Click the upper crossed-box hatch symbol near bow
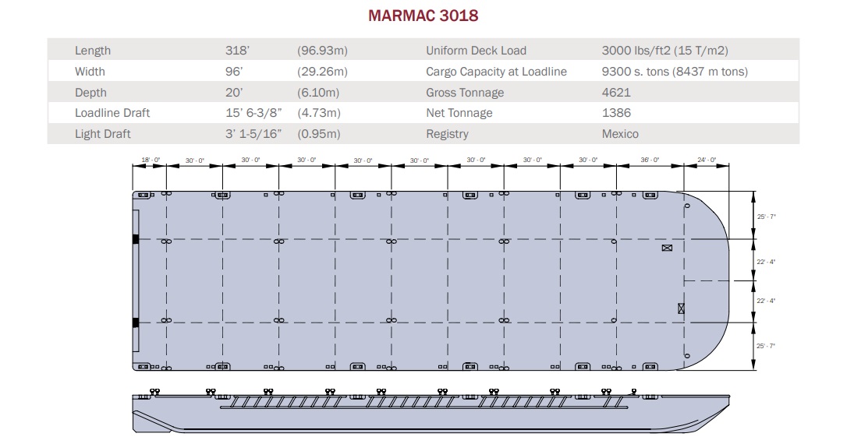 click(667, 248)
